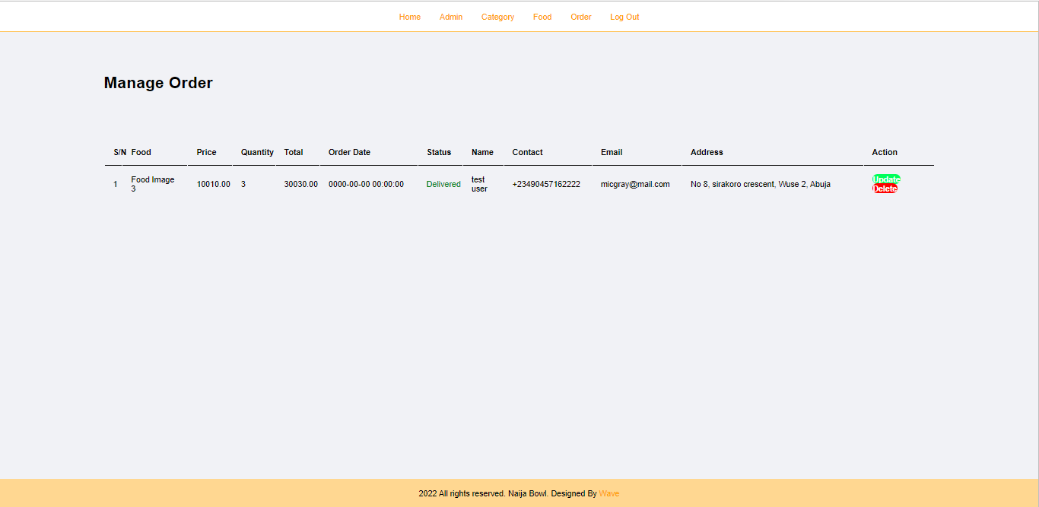
Task: Click the Quantity column header
Action: [x=257, y=152]
